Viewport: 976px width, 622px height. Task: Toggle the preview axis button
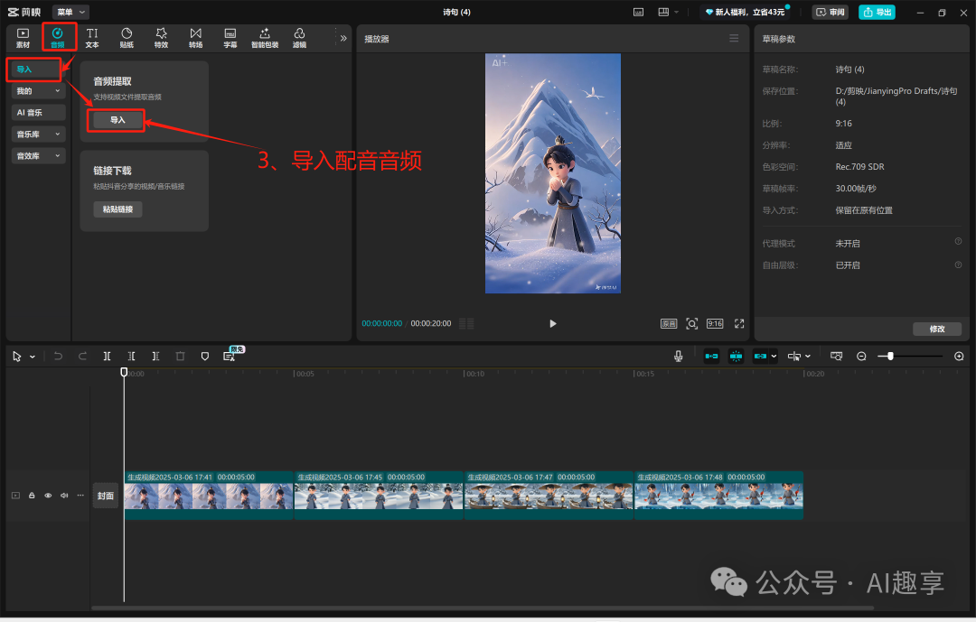pos(794,357)
